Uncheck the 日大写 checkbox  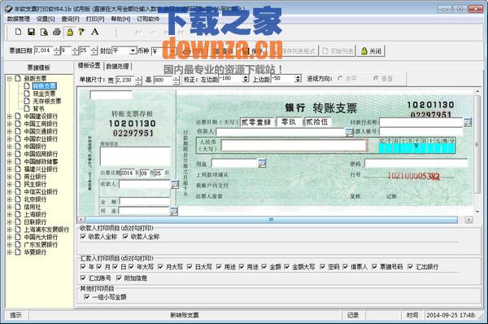(x=190, y=267)
